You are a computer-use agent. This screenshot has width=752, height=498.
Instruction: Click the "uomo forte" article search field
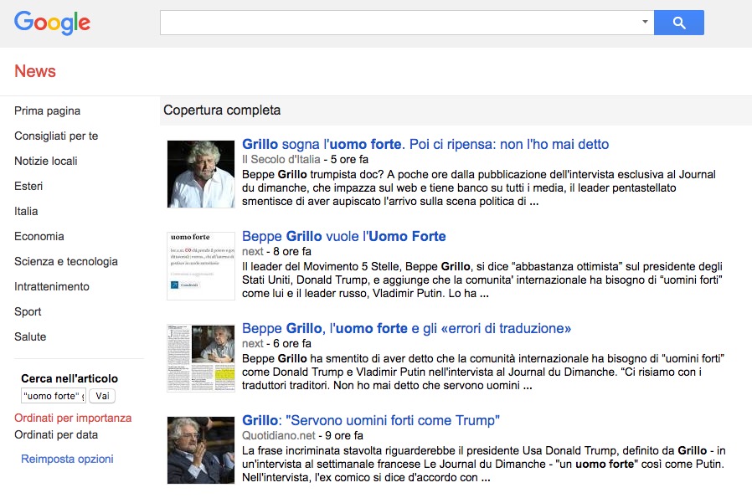(54, 396)
